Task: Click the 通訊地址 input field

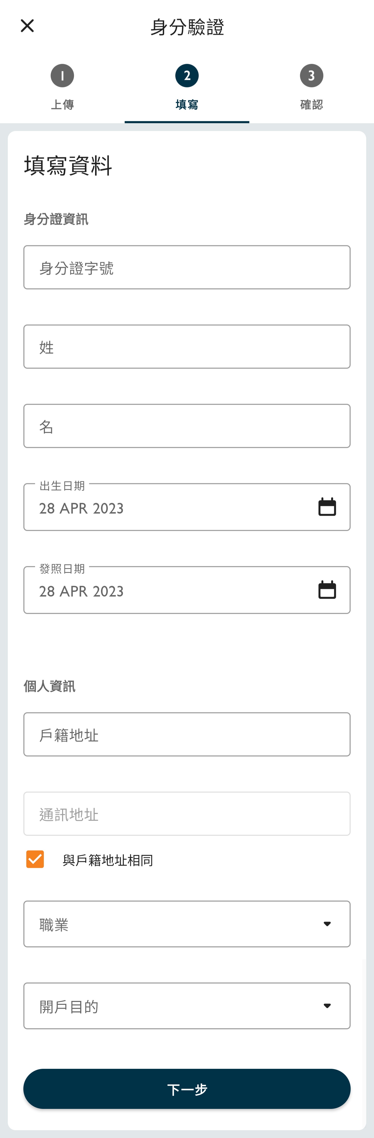Action: pyautogui.click(x=187, y=814)
